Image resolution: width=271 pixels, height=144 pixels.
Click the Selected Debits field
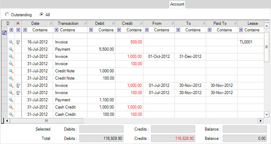(x=101, y=129)
